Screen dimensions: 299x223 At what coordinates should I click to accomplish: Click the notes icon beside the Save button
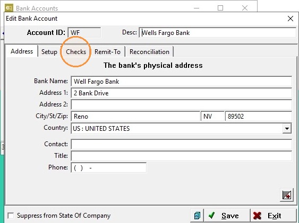197,216
